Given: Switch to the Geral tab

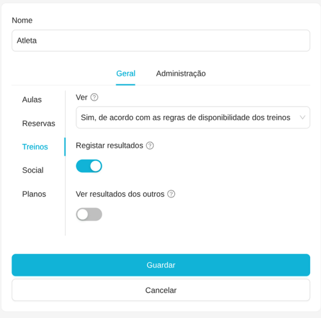Looking at the screenshot, I should click(126, 73).
